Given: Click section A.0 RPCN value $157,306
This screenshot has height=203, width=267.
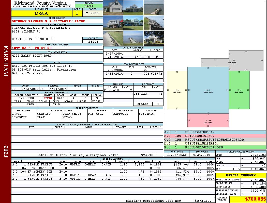Looking at the screenshot, I should [x=181, y=164].
